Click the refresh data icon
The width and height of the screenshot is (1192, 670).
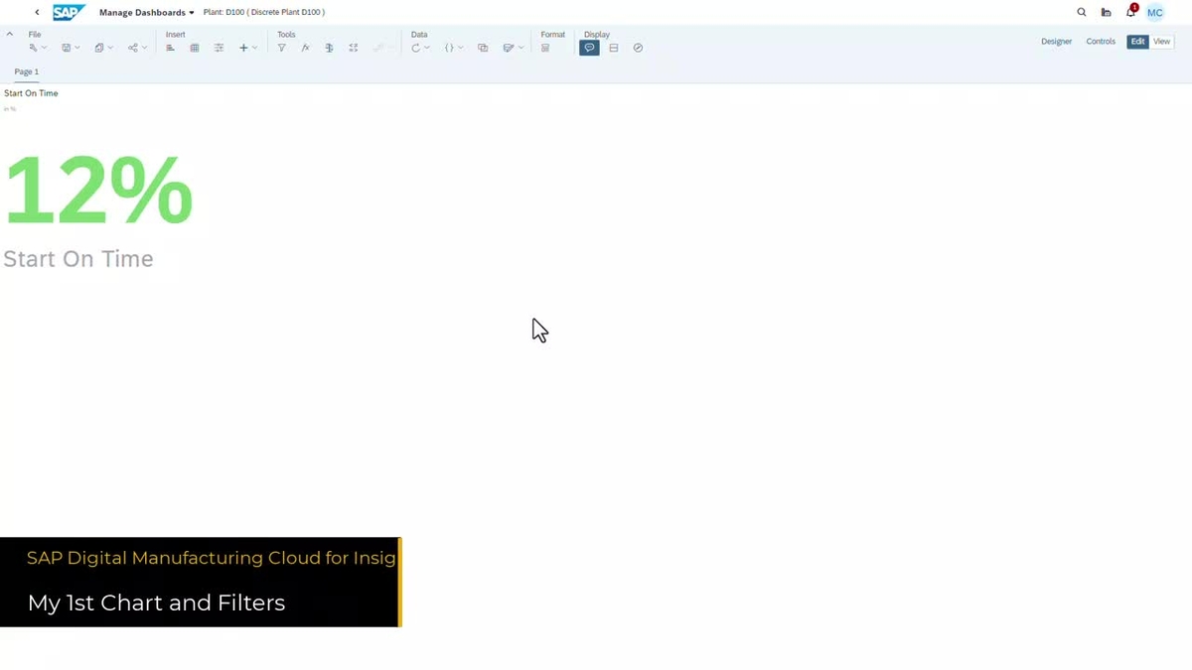[416, 47]
